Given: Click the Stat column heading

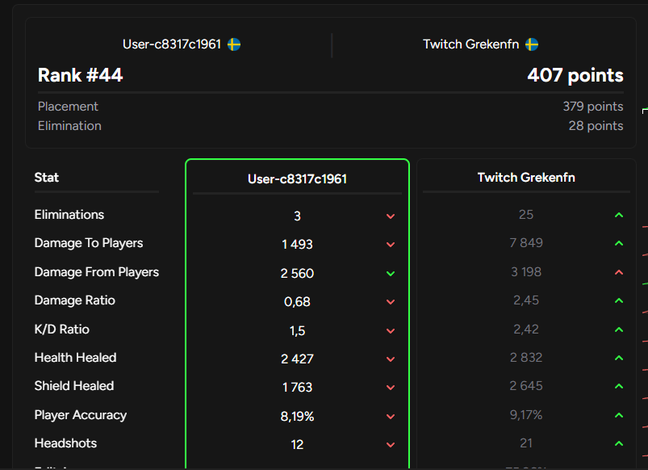Looking at the screenshot, I should click(x=46, y=178).
